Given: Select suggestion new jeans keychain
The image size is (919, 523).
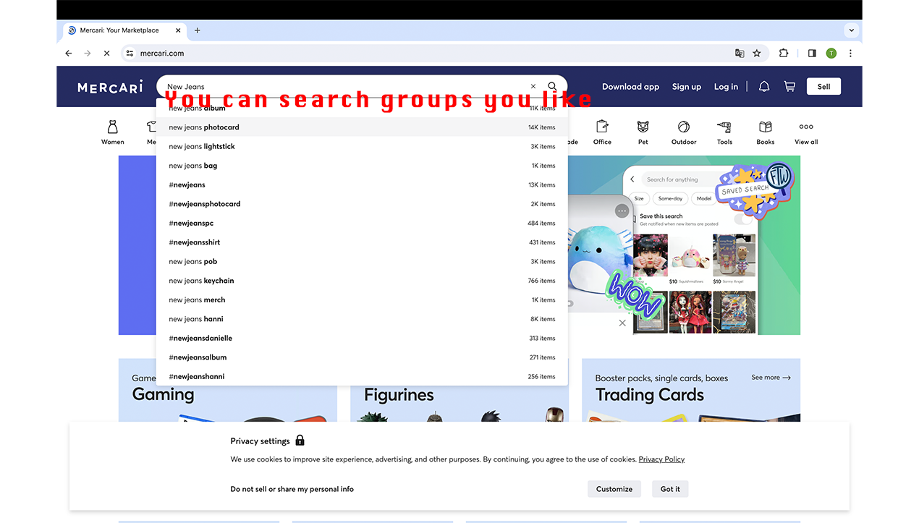Looking at the screenshot, I should pyautogui.click(x=362, y=281).
